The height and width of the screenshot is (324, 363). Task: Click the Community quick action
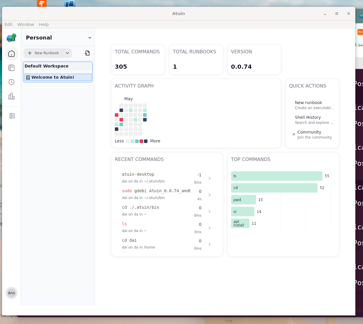[x=312, y=134]
